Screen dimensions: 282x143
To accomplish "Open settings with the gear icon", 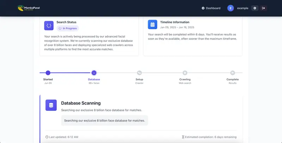I will click(255, 8).
